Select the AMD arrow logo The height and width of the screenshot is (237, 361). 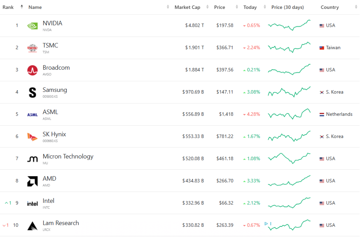point(32,181)
